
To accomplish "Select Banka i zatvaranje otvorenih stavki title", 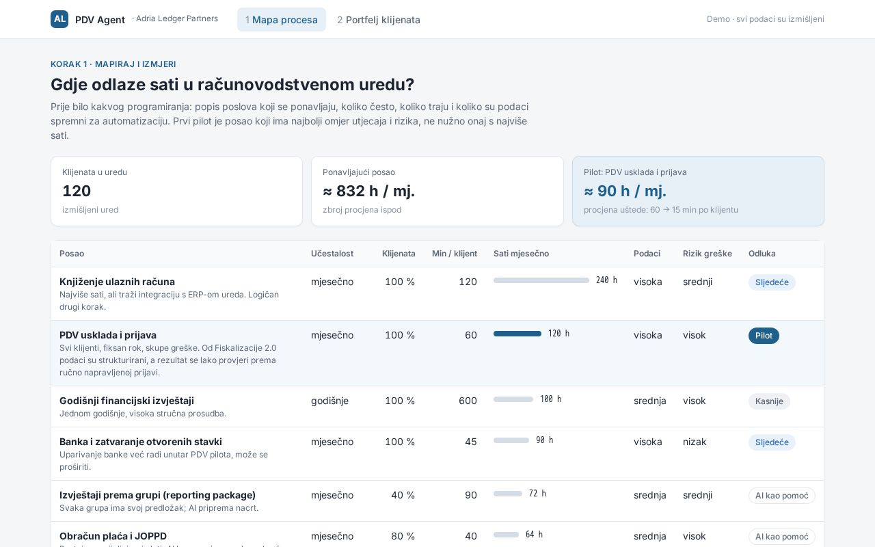I will (x=141, y=442).
